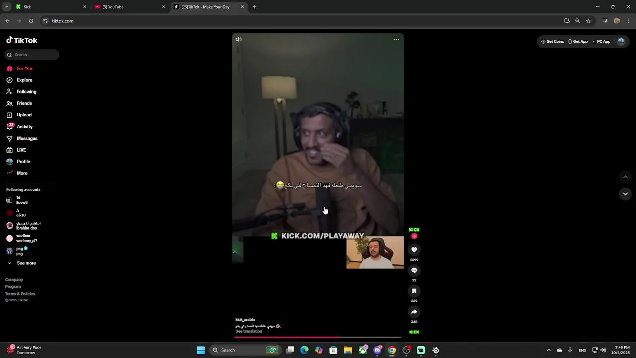Open File Explorer from taskbar
The width and height of the screenshot is (636, 358).
tap(348, 350)
